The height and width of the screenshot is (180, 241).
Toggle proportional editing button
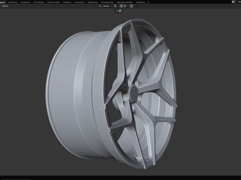click(x=132, y=6)
